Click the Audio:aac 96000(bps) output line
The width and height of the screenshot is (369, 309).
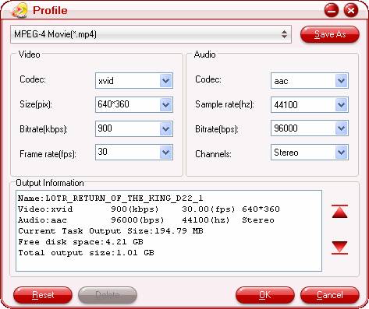pos(146,220)
